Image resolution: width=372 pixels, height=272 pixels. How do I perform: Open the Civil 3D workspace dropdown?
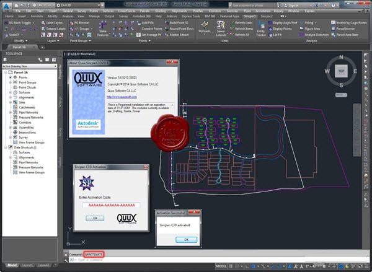point(78,5)
